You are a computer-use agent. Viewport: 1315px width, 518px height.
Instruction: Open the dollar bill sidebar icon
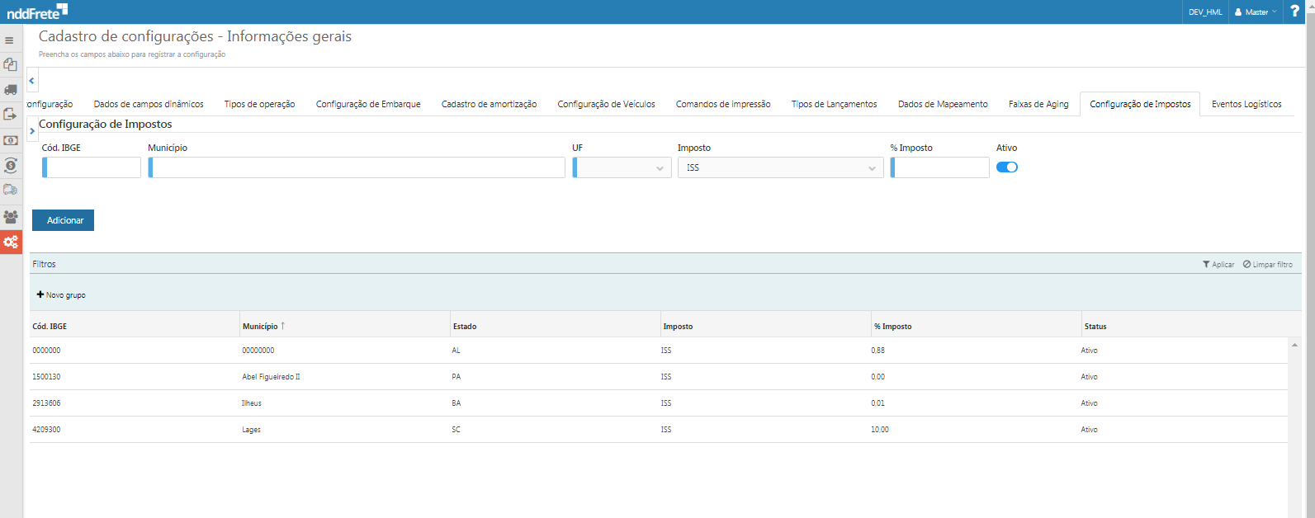[x=11, y=140]
